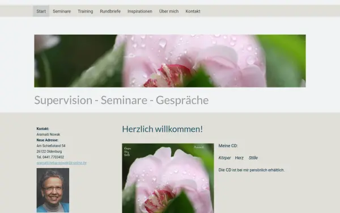Viewport: 340px width, 213px height.
Task: Select the name Aramaiti Nowak
Action: [x=48, y=135]
